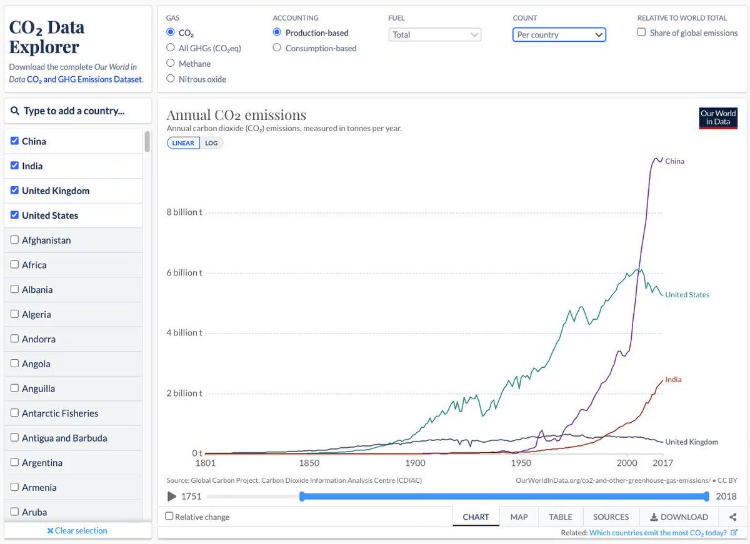This screenshot has height=544, width=750.
Task: Click the external link icon after related link
Action: click(734, 533)
